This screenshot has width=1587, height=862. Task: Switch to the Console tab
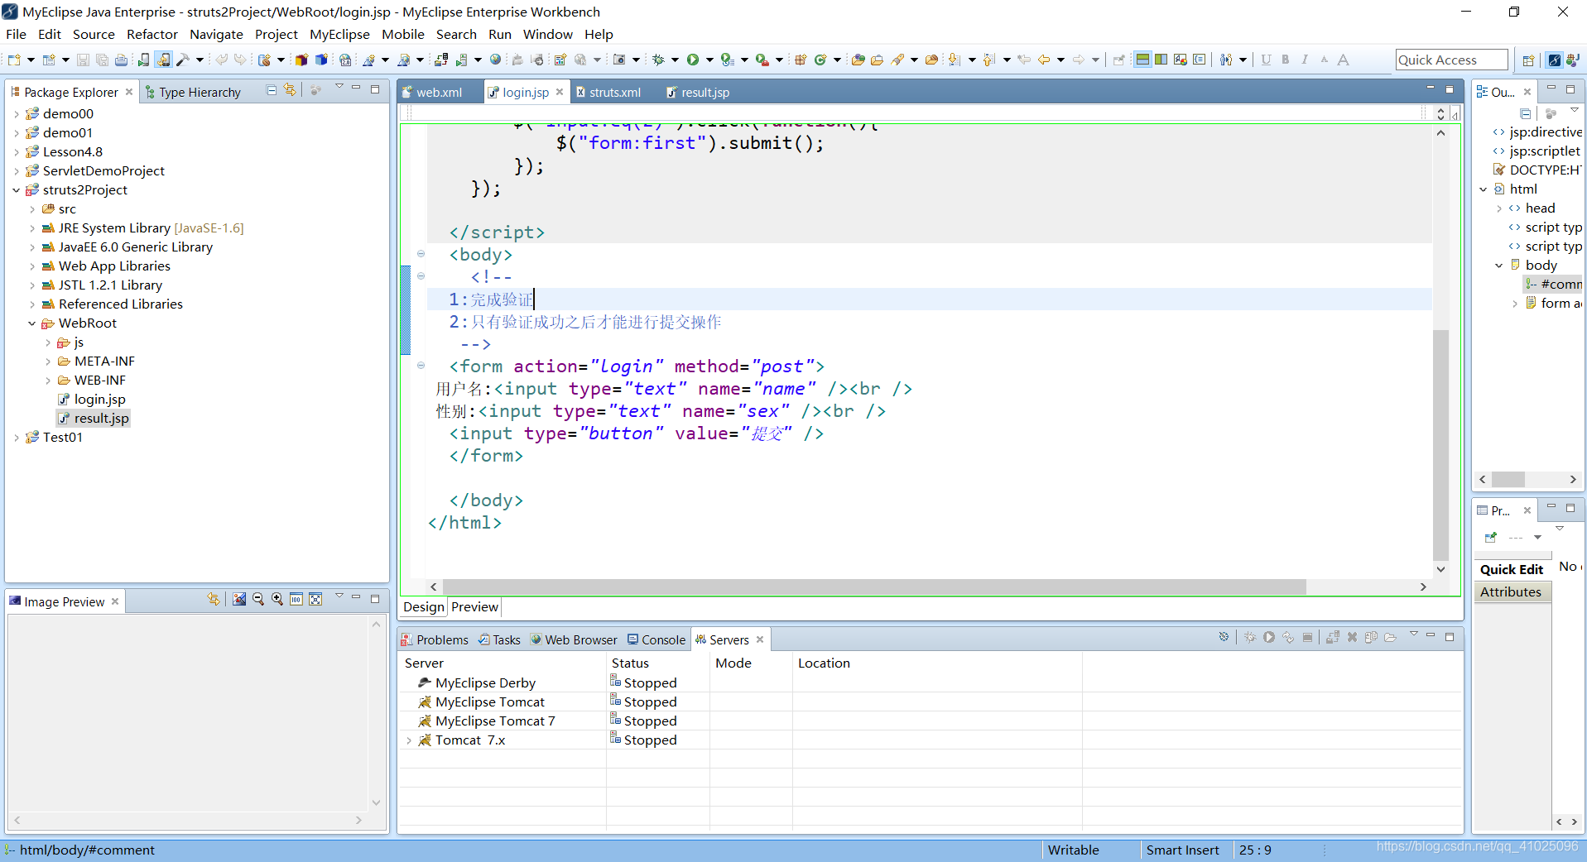coord(656,639)
